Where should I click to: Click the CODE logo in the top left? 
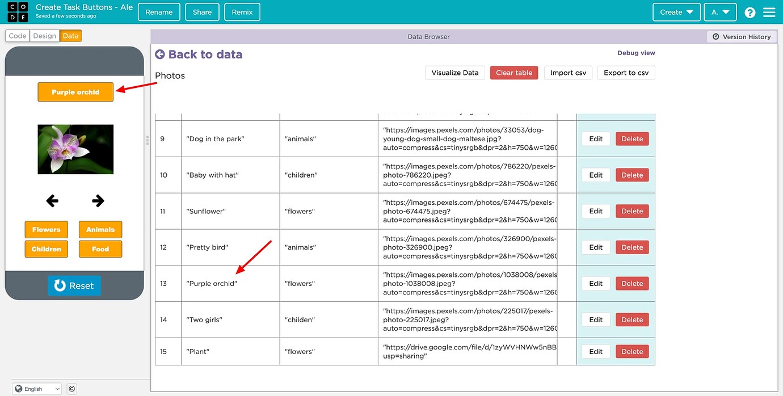point(18,12)
